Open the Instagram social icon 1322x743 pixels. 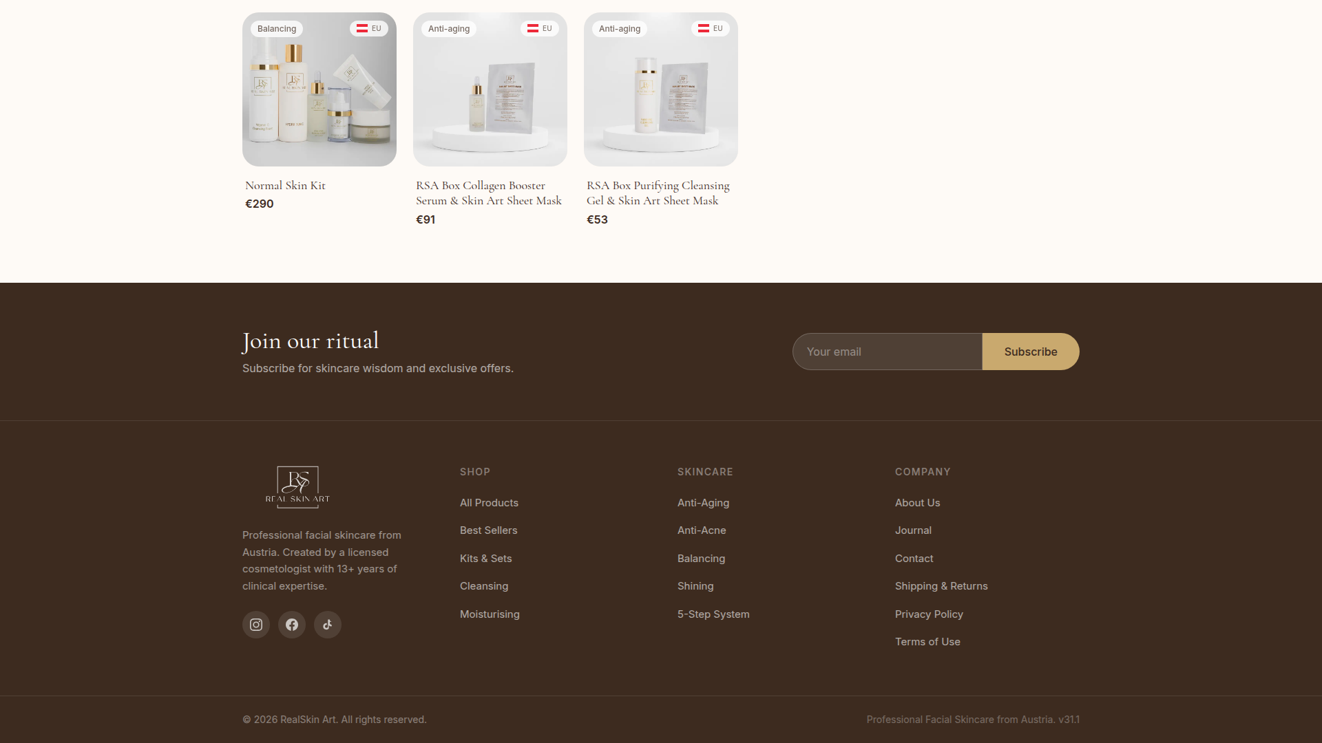(x=255, y=624)
